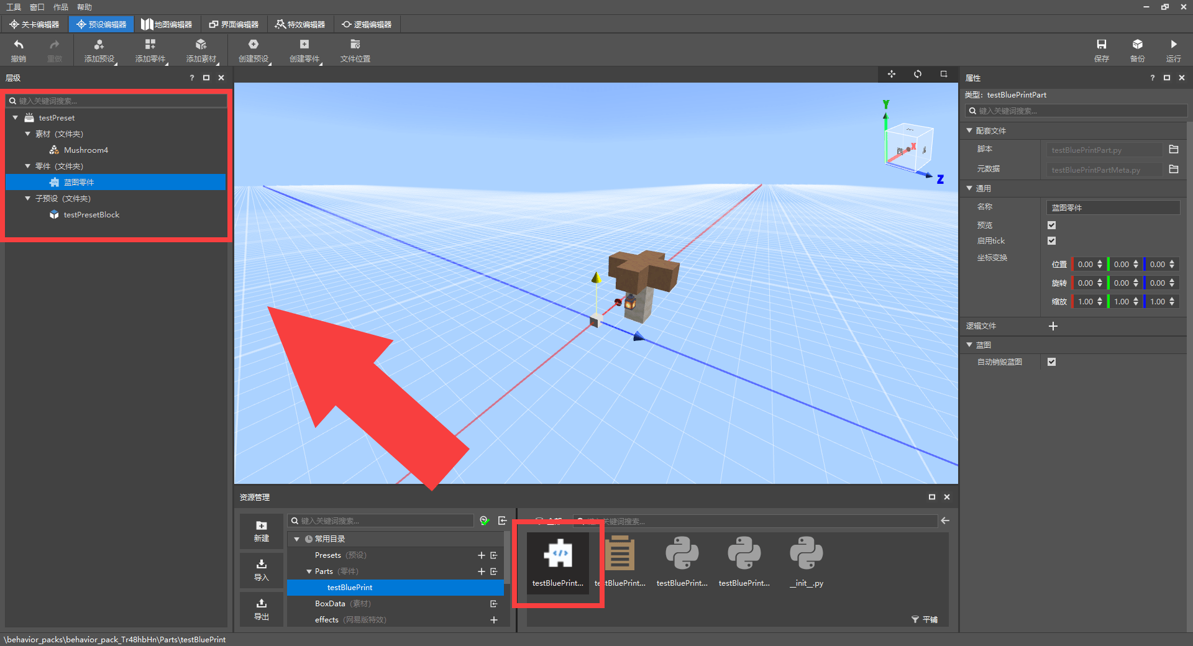Click the Import (导入) resource button
Image resolution: width=1193 pixels, height=646 pixels.
pos(262,570)
